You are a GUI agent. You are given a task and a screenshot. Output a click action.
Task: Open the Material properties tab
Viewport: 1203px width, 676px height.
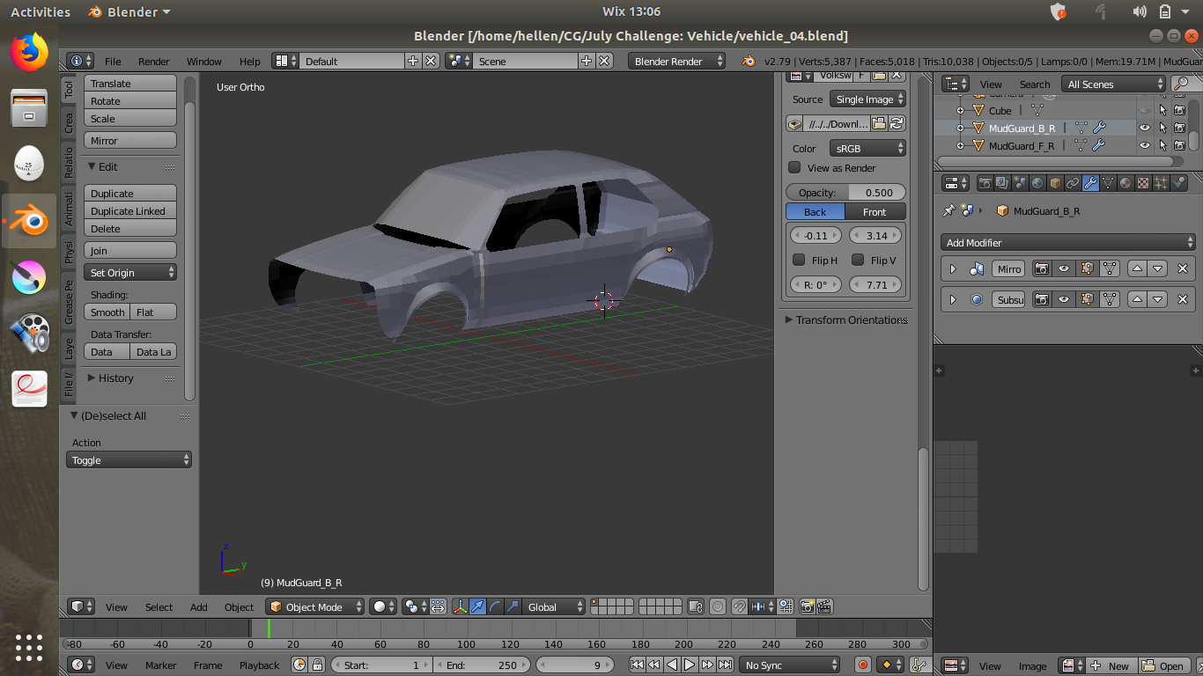pos(1126,183)
